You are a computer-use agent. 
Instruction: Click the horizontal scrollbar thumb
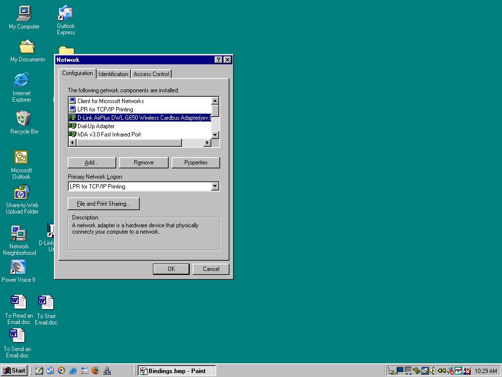coord(129,143)
